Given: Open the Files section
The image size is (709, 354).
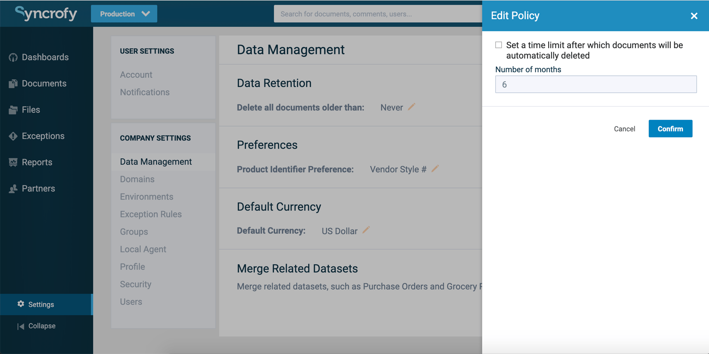Looking at the screenshot, I should [x=31, y=109].
